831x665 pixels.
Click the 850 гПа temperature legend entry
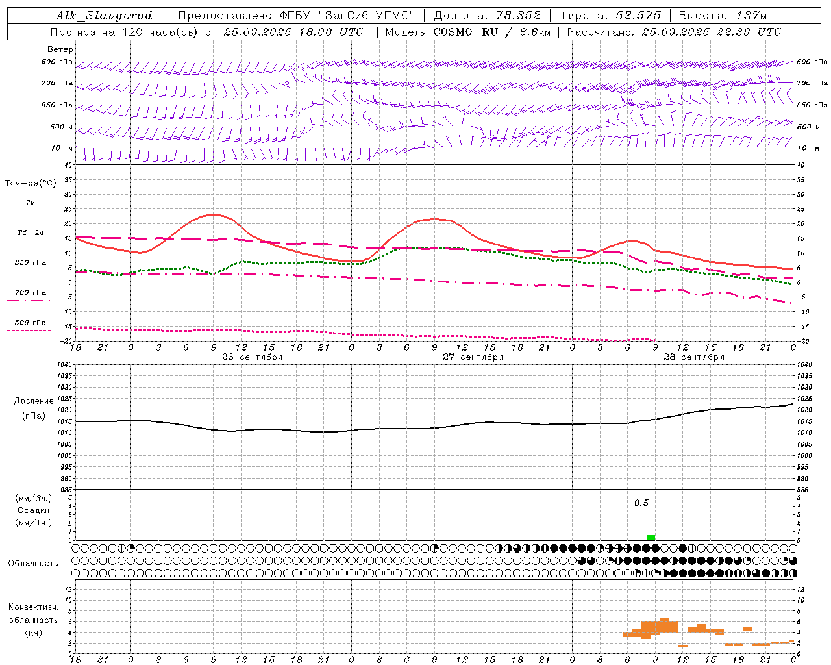click(x=31, y=266)
